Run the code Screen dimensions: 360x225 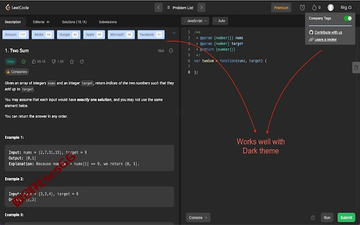(327, 218)
